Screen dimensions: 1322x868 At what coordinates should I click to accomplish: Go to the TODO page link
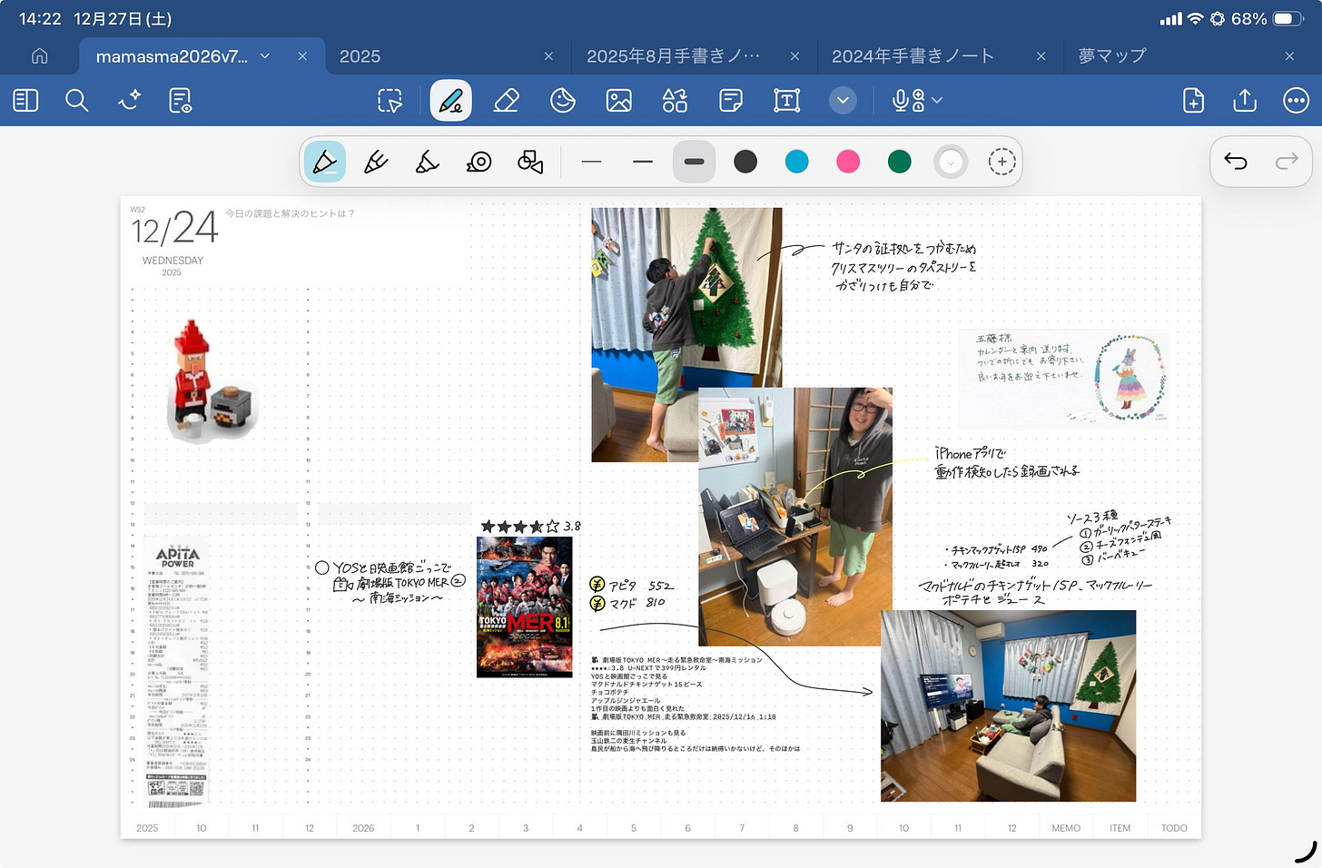[1174, 828]
